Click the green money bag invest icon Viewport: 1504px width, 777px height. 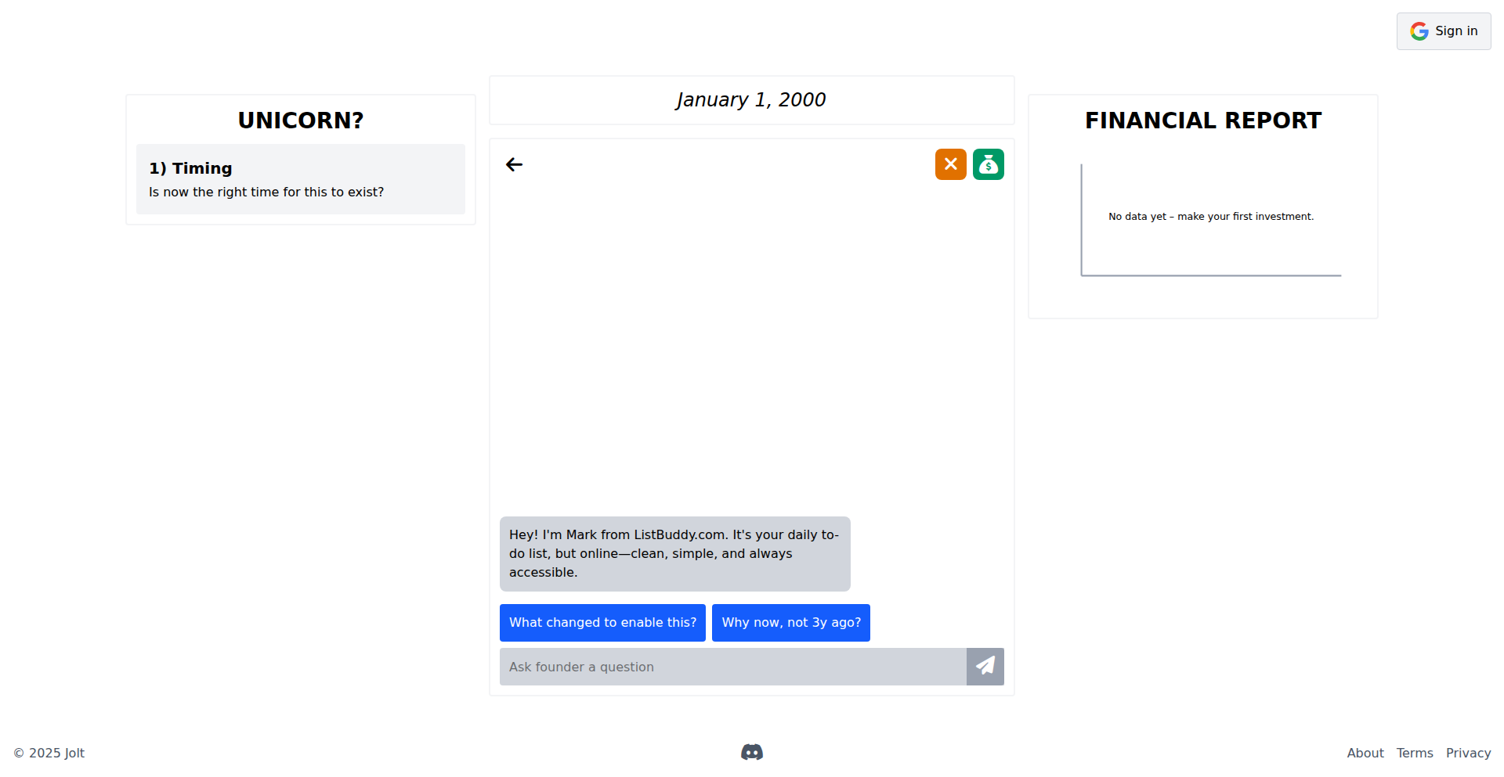click(x=988, y=164)
